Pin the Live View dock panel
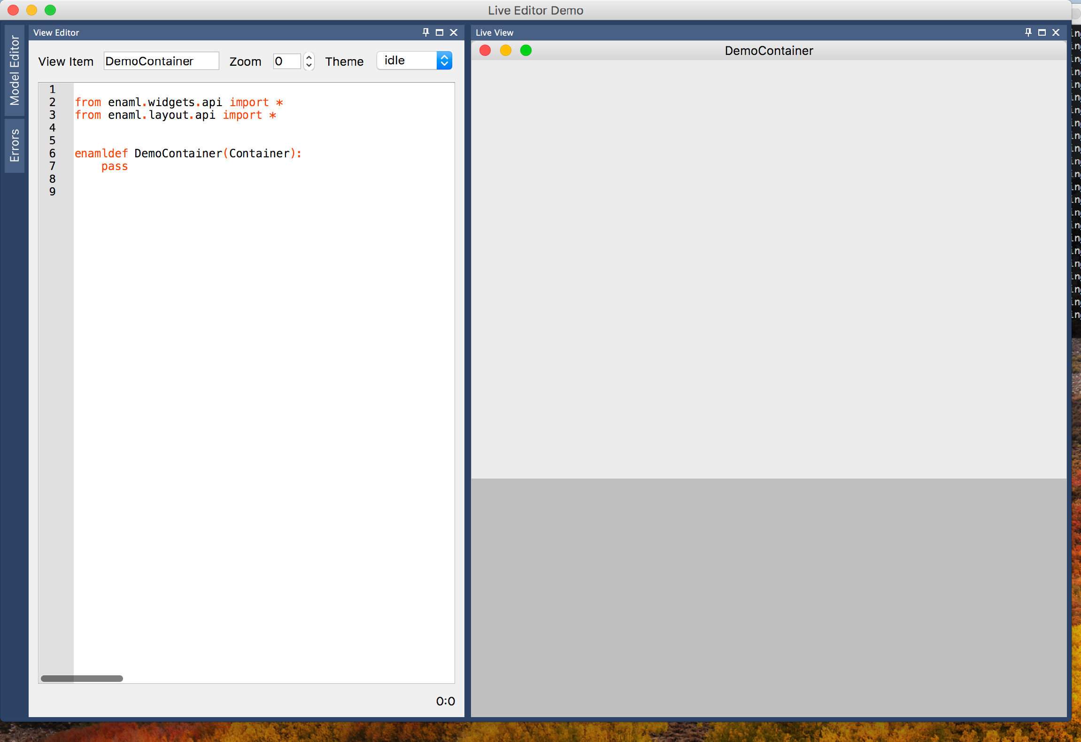Viewport: 1081px width, 742px height. click(x=1028, y=32)
